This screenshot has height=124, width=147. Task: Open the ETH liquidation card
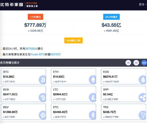point(73,76)
